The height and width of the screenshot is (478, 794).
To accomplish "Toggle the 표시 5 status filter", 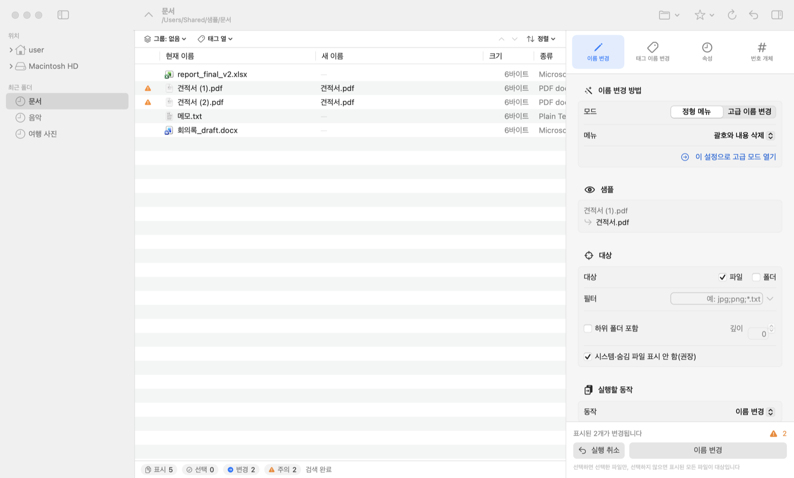I will click(159, 470).
